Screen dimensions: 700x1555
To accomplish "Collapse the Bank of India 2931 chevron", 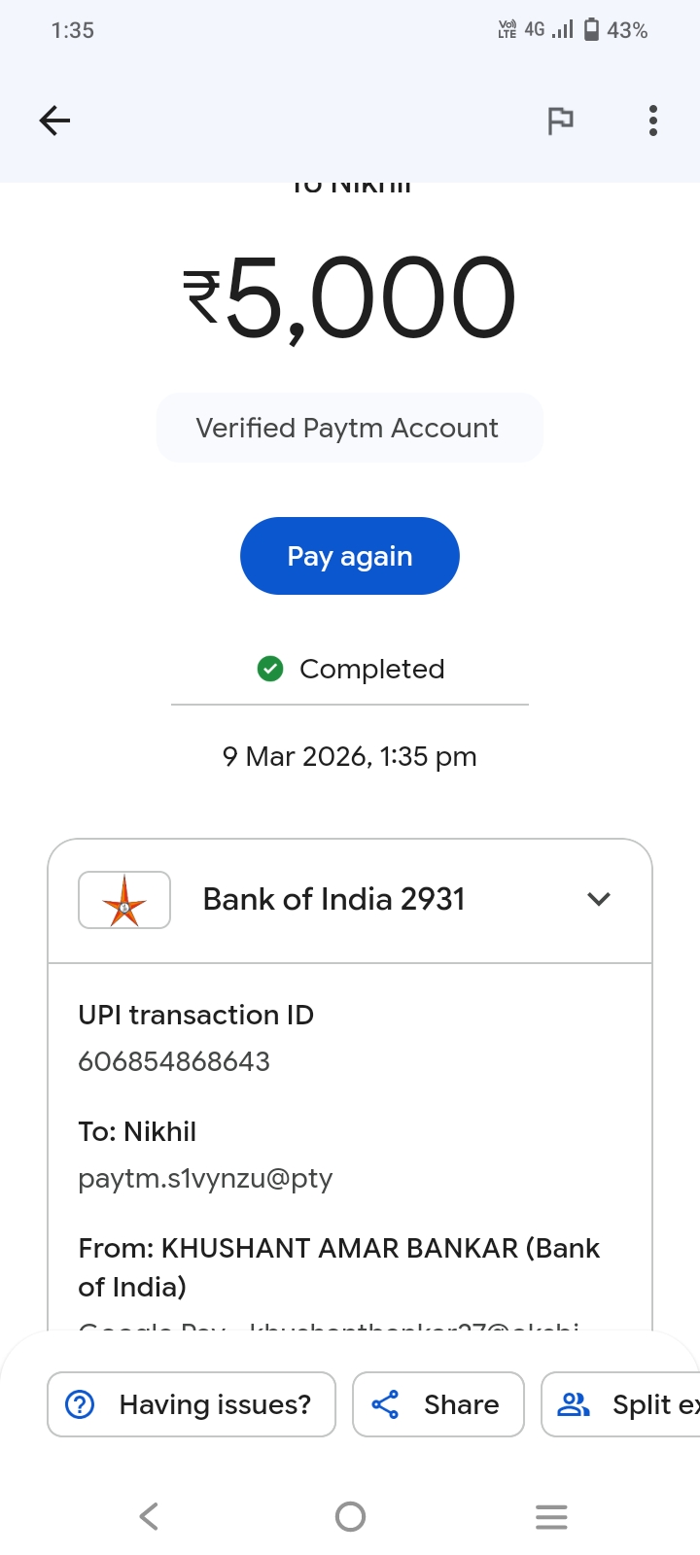I will click(599, 900).
